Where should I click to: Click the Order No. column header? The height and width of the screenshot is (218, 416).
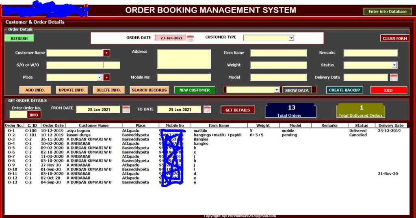(14, 125)
